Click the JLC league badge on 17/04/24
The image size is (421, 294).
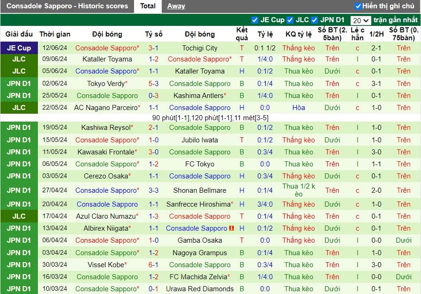point(19,216)
